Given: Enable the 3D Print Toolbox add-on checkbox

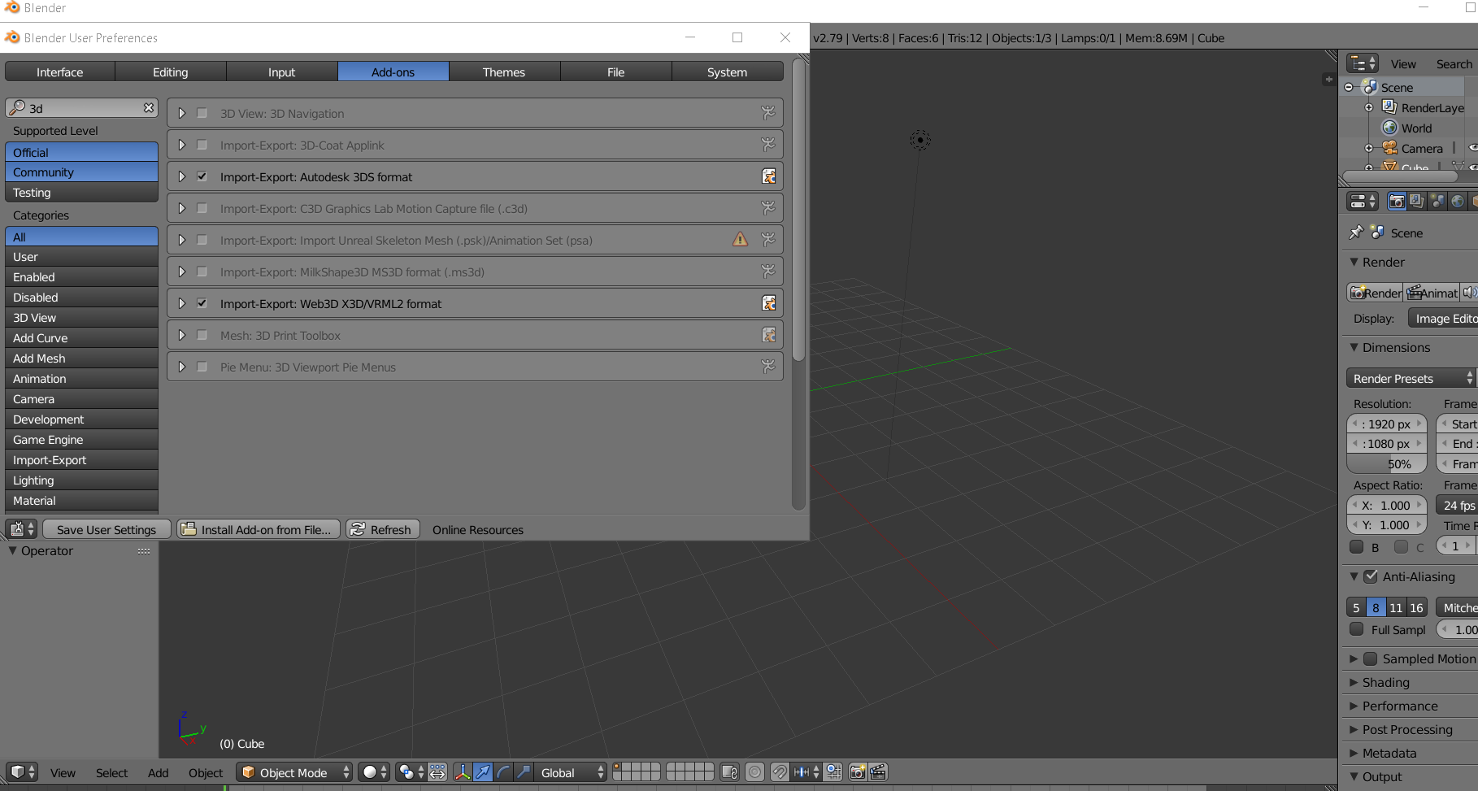Looking at the screenshot, I should (x=202, y=335).
